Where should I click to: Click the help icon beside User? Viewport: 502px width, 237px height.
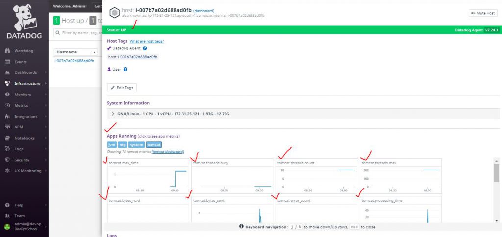click(x=125, y=69)
